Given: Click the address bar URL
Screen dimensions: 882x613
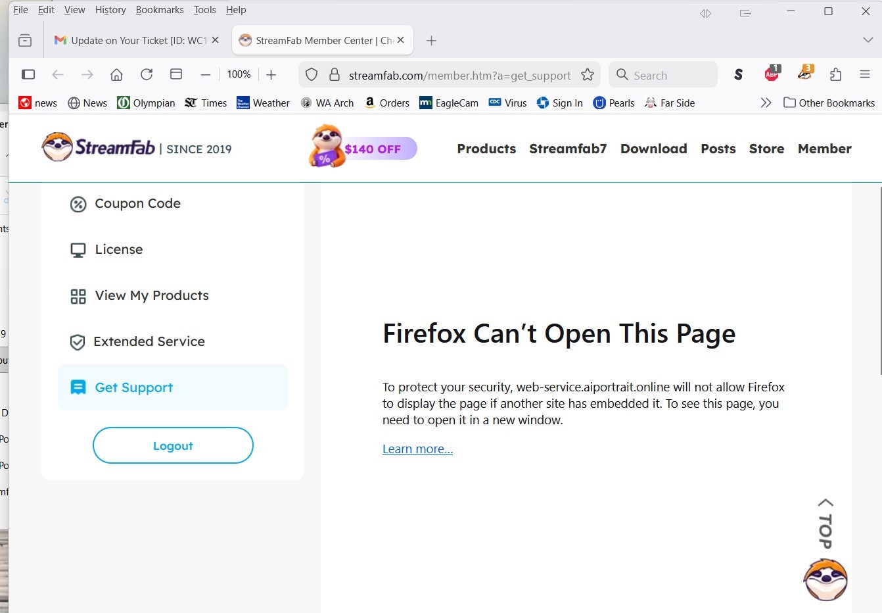Looking at the screenshot, I should click(459, 75).
